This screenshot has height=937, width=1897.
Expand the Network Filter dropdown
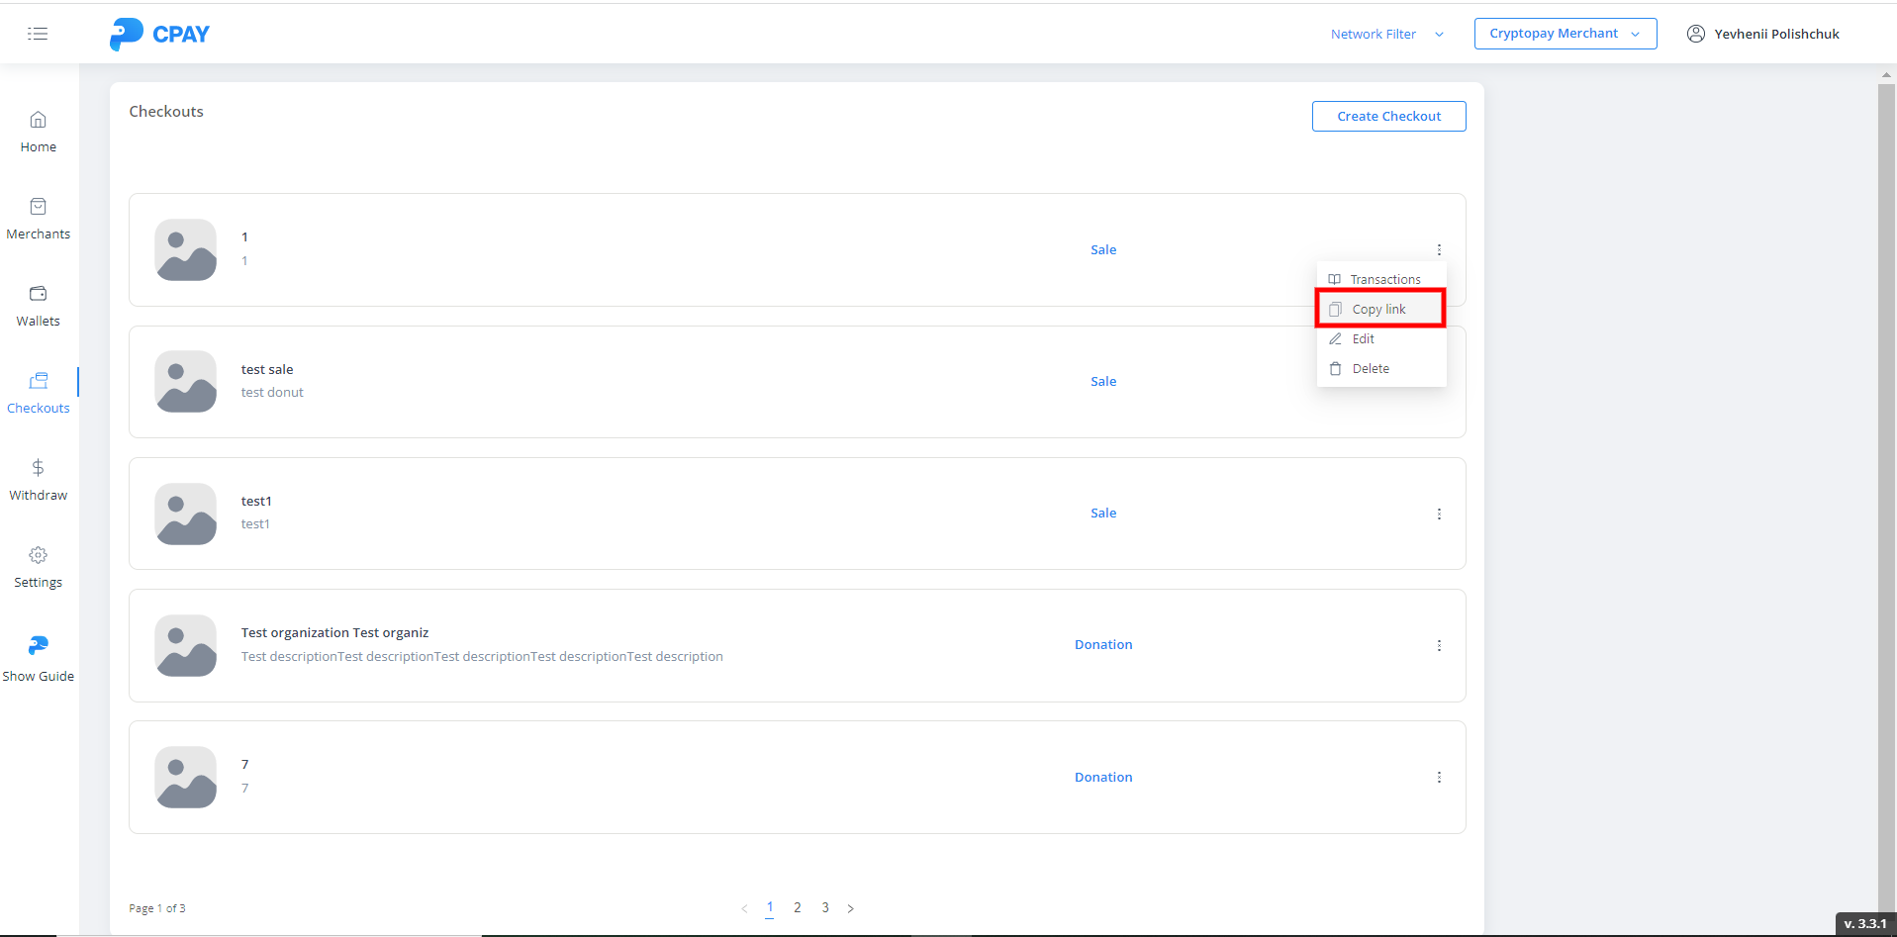1386,34
